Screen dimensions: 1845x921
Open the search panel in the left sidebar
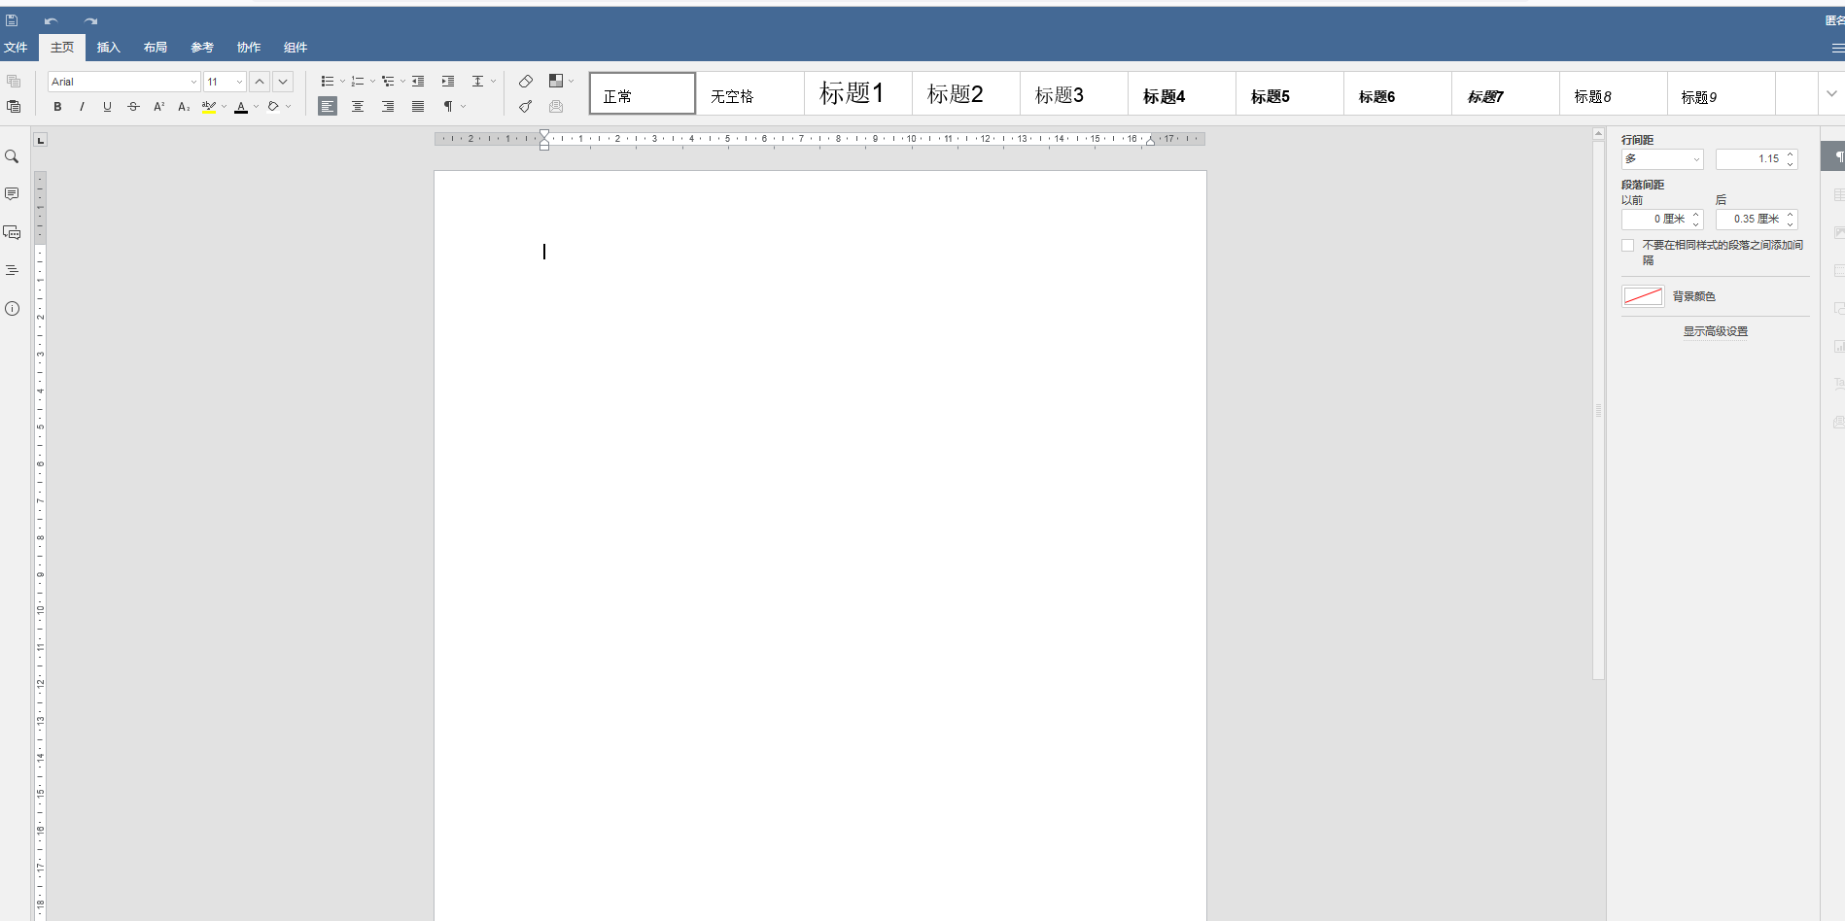pyautogui.click(x=12, y=156)
